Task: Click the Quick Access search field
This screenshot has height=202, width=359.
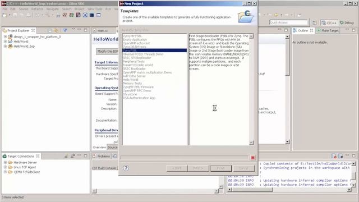Action: pyautogui.click(x=289, y=22)
